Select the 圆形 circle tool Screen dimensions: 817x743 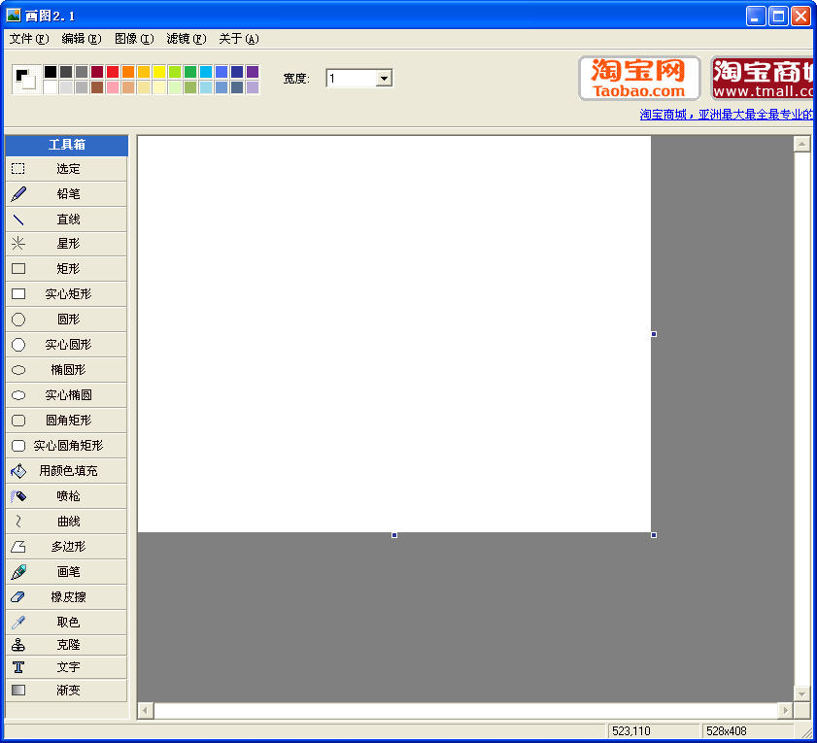point(65,320)
